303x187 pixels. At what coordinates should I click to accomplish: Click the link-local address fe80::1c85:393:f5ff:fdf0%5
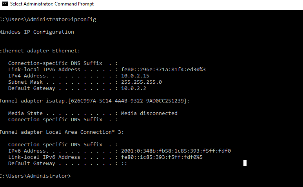pos(162,157)
